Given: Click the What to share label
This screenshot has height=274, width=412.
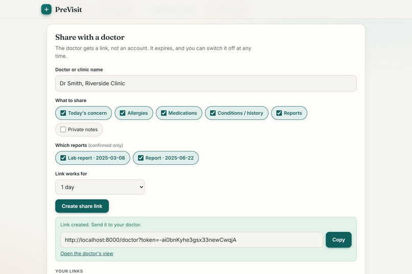Looking at the screenshot, I should click(x=71, y=101).
